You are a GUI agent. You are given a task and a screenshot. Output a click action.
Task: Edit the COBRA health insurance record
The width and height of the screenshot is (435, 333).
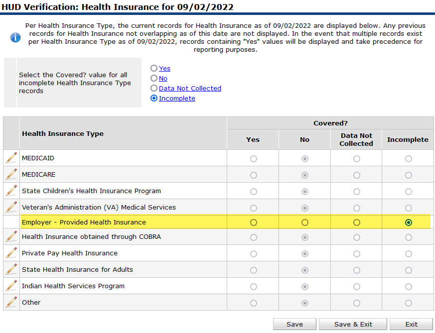pyautogui.click(x=10, y=238)
